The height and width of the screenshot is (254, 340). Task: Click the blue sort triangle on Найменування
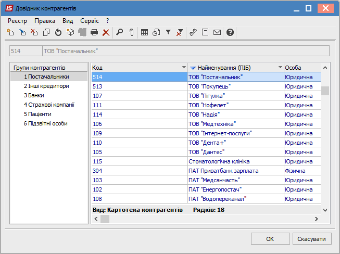point(193,68)
